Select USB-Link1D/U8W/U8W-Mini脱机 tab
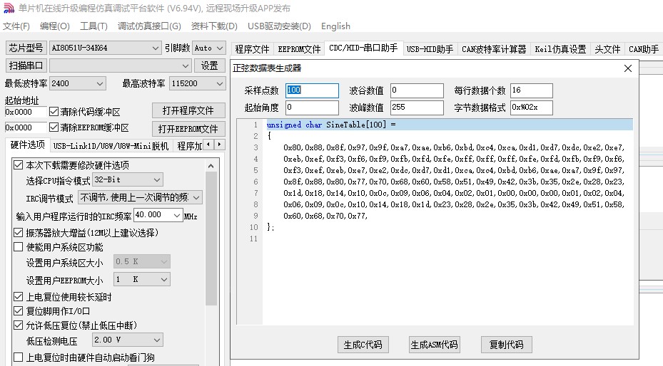The image size is (663, 366). [111, 146]
